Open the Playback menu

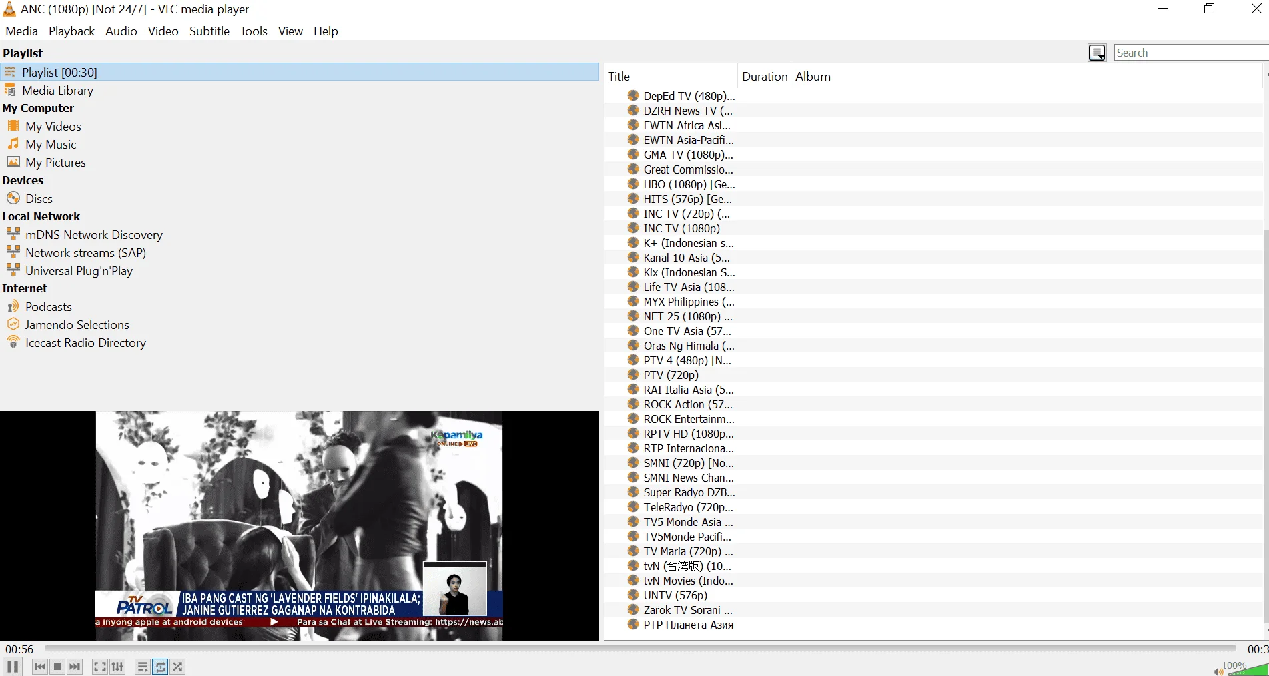pyautogui.click(x=71, y=31)
